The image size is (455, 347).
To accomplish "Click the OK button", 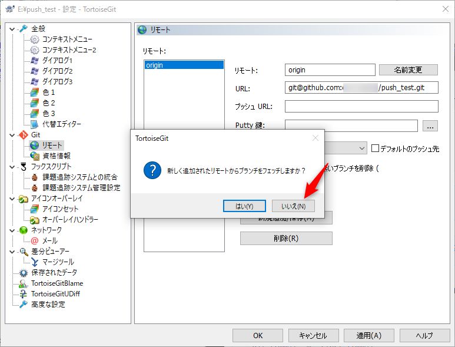I will [258, 335].
